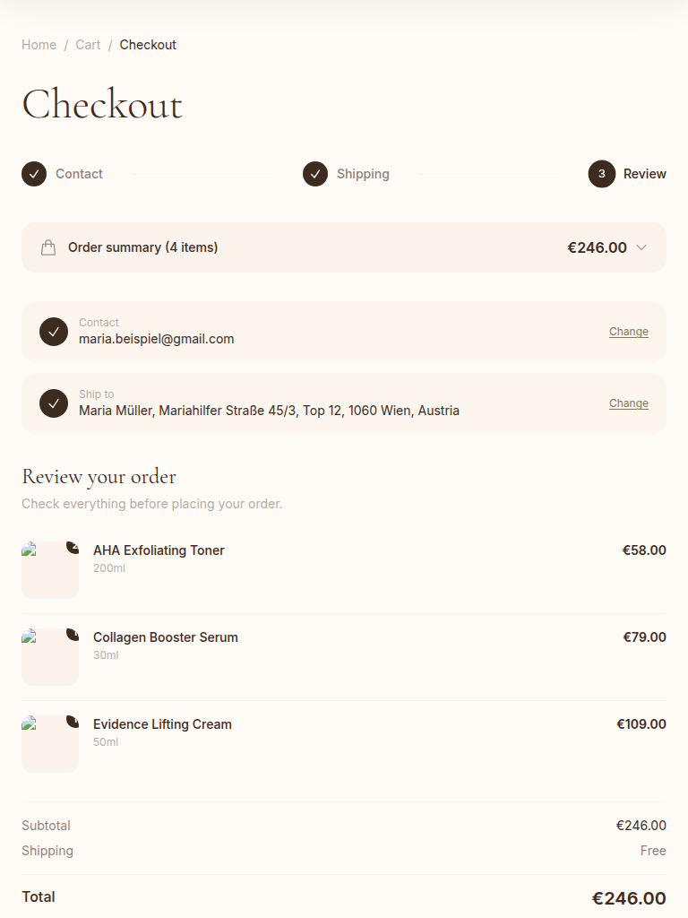Change the contact email address
The image size is (688, 918).
[629, 332]
